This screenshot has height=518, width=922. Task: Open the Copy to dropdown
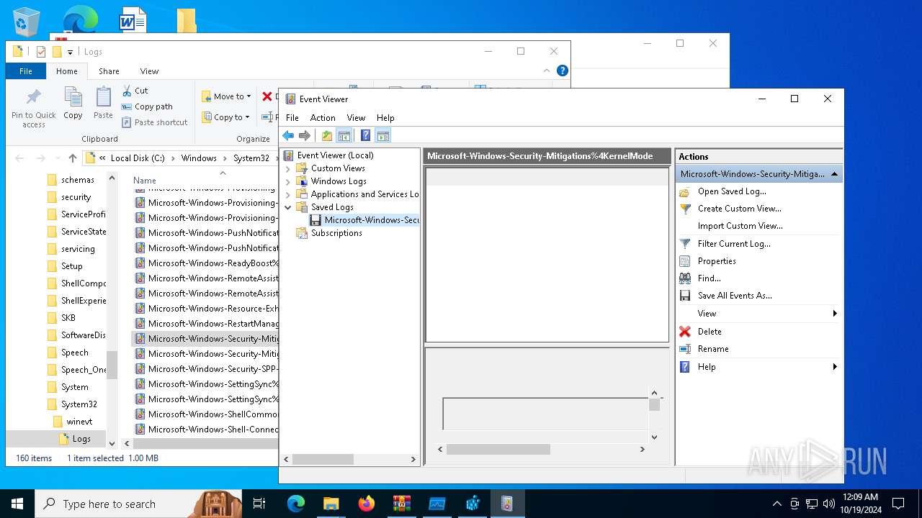225,117
